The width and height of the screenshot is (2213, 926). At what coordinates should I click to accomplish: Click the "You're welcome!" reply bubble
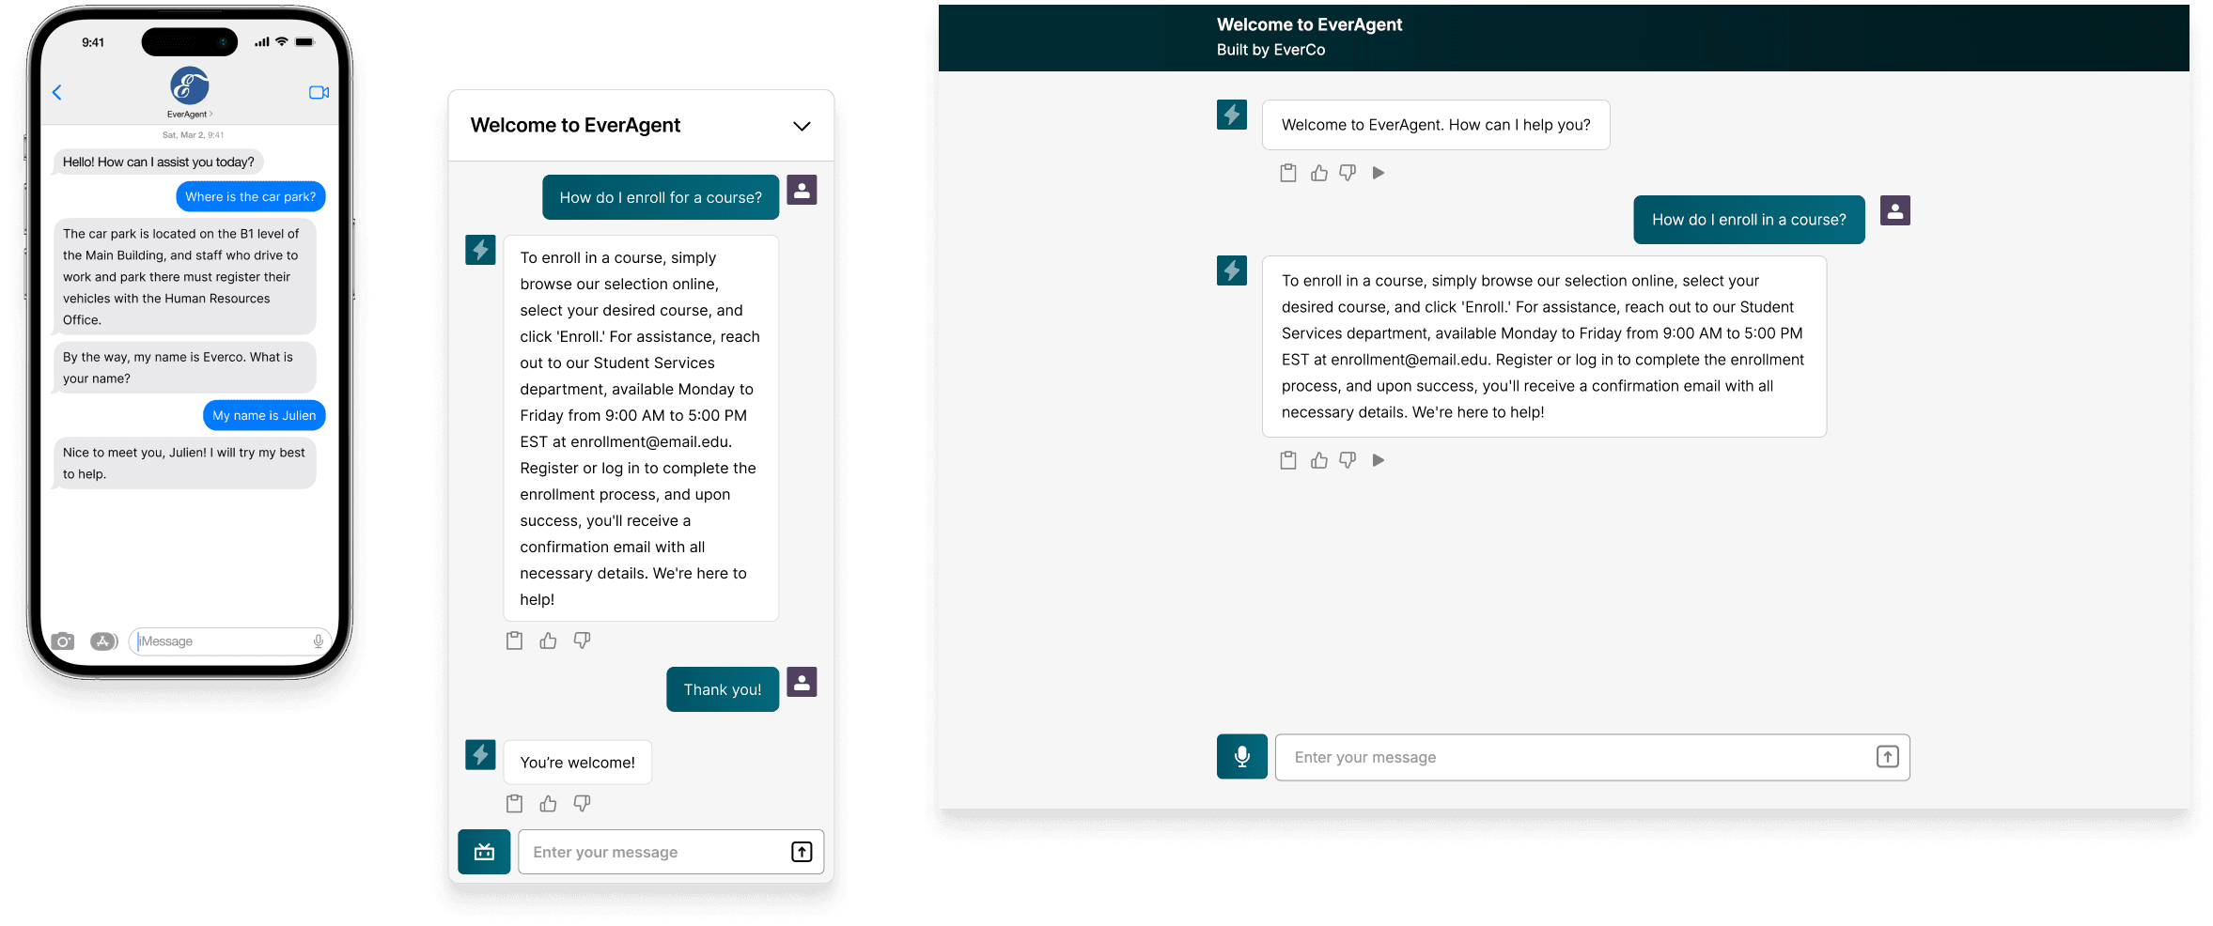pos(578,763)
